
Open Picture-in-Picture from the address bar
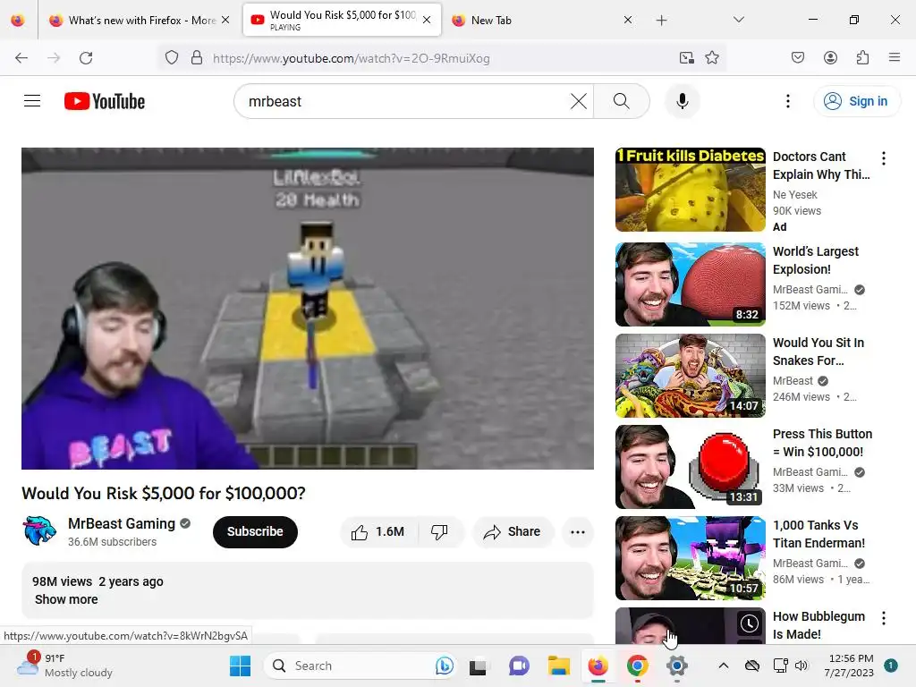pyautogui.click(x=686, y=57)
